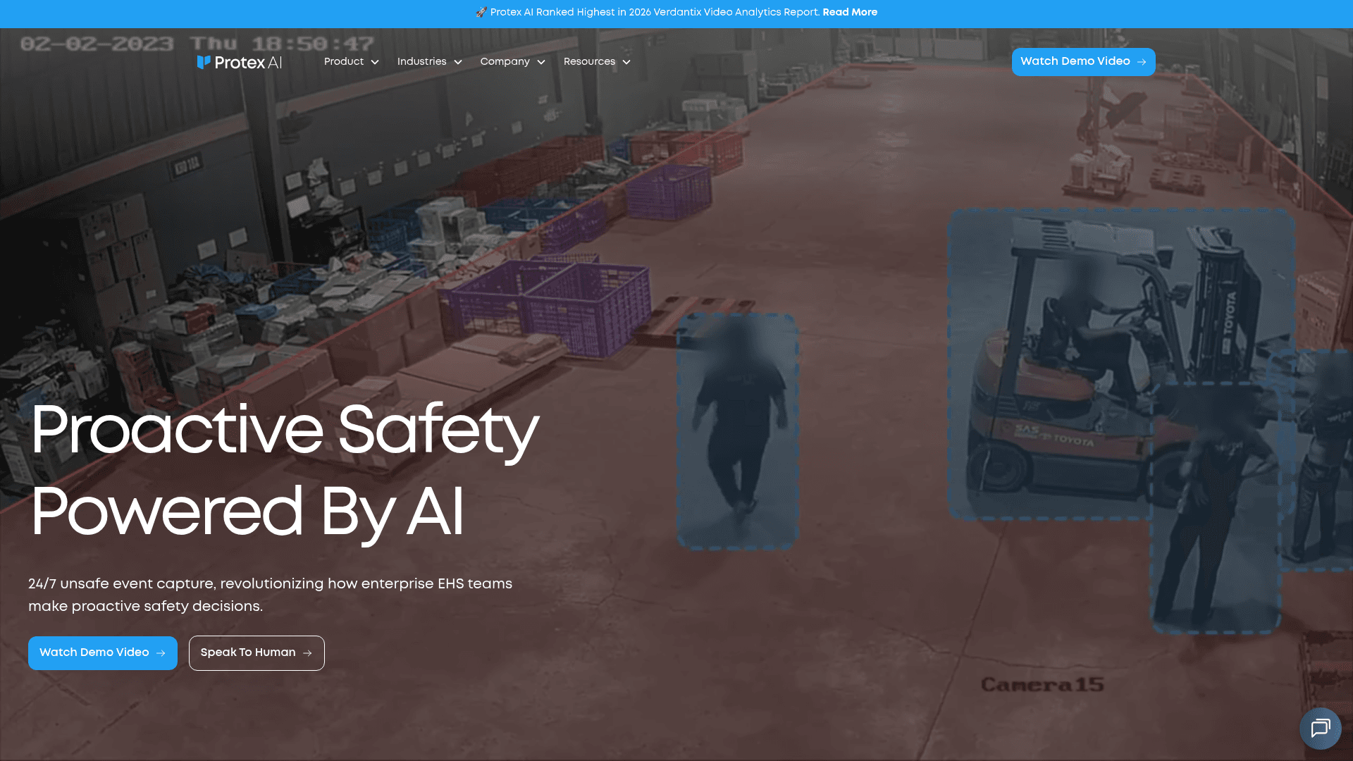This screenshot has height=761, width=1353.
Task: Open the Company menu item
Action: pyautogui.click(x=505, y=61)
